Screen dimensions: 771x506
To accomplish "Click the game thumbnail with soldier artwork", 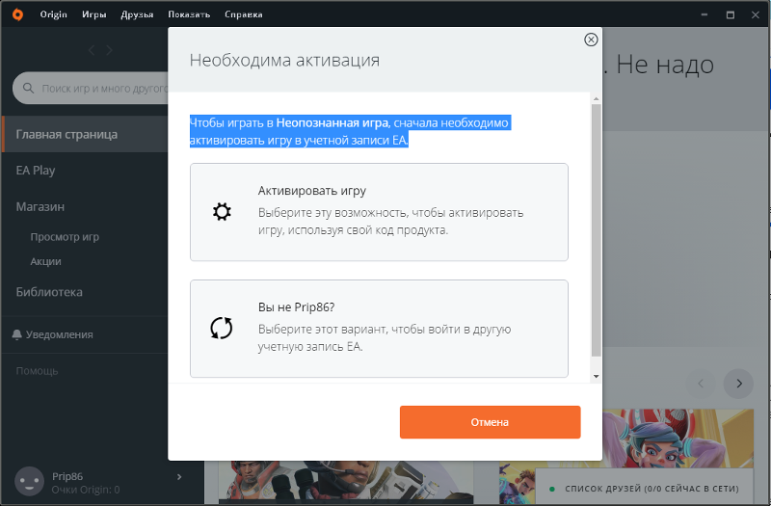I will click(346, 482).
